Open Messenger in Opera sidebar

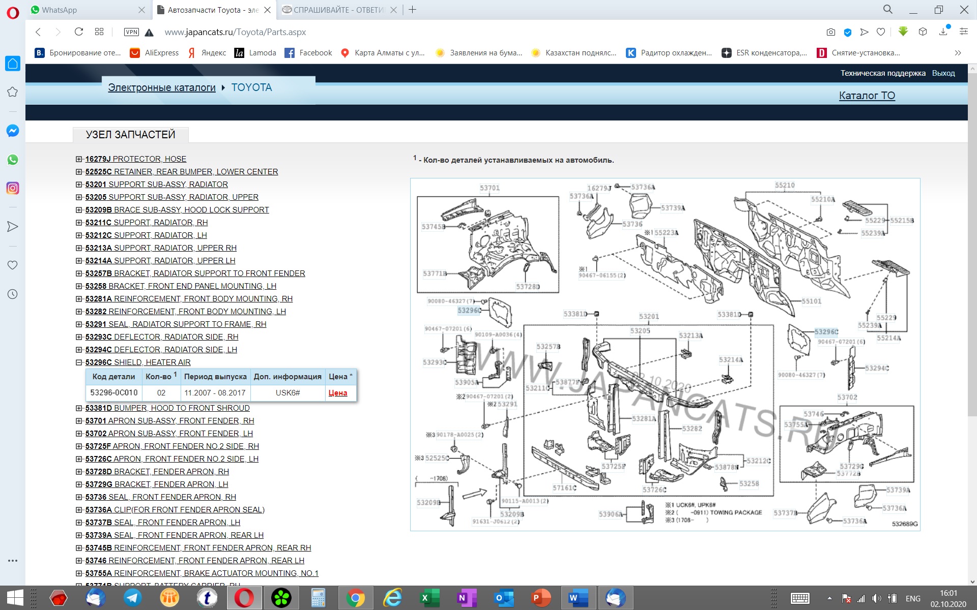click(13, 131)
